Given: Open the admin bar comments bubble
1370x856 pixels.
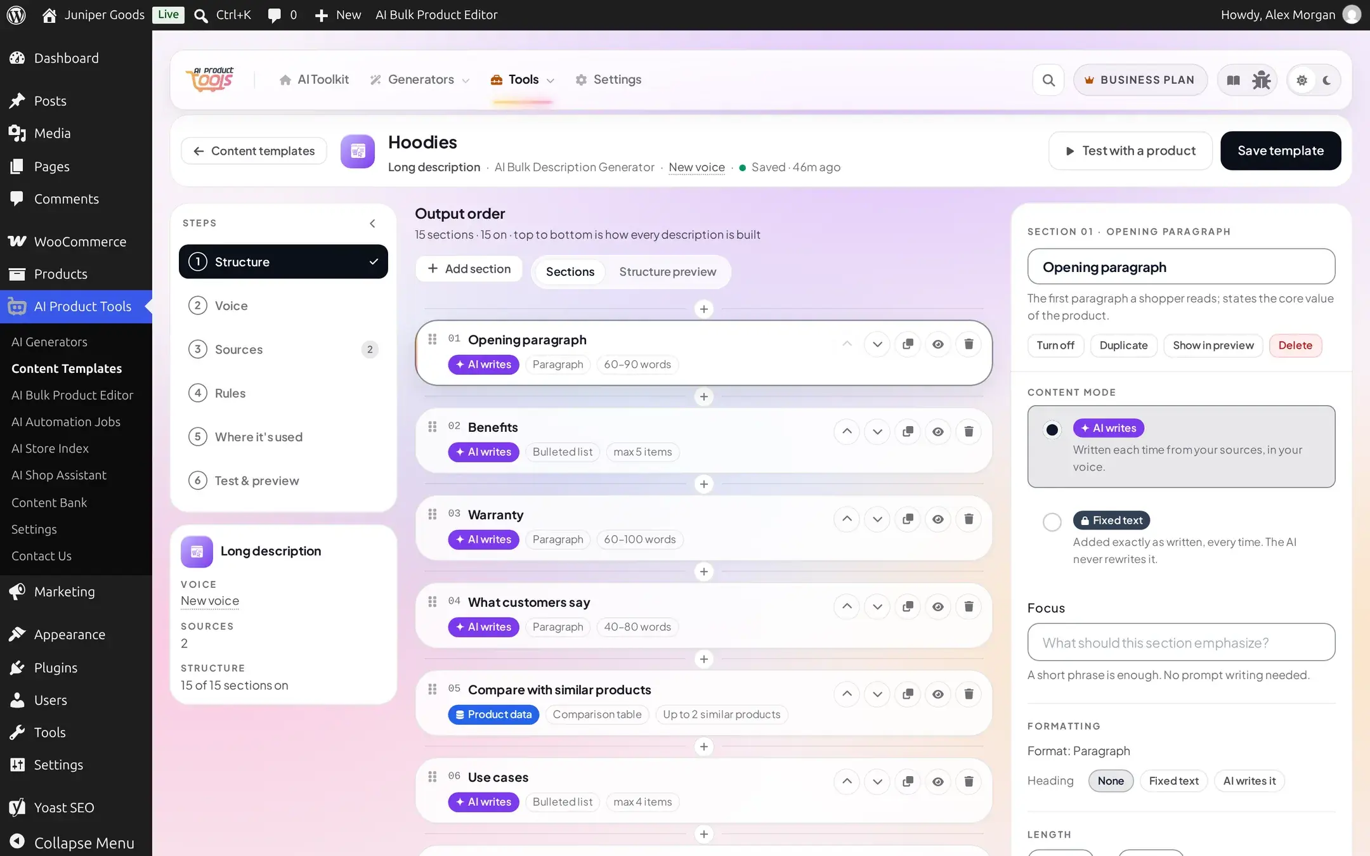Looking at the screenshot, I should click(282, 15).
